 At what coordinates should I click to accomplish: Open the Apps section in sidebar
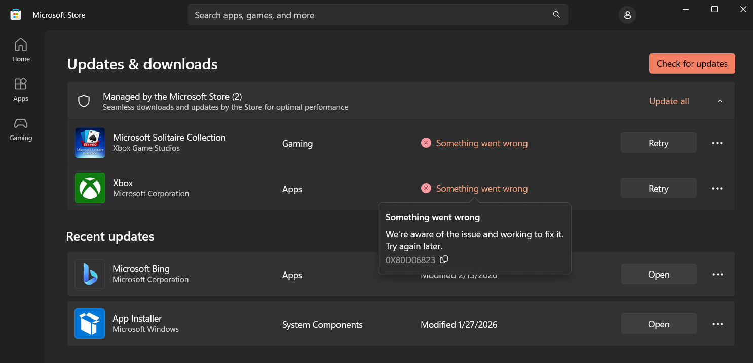click(21, 89)
